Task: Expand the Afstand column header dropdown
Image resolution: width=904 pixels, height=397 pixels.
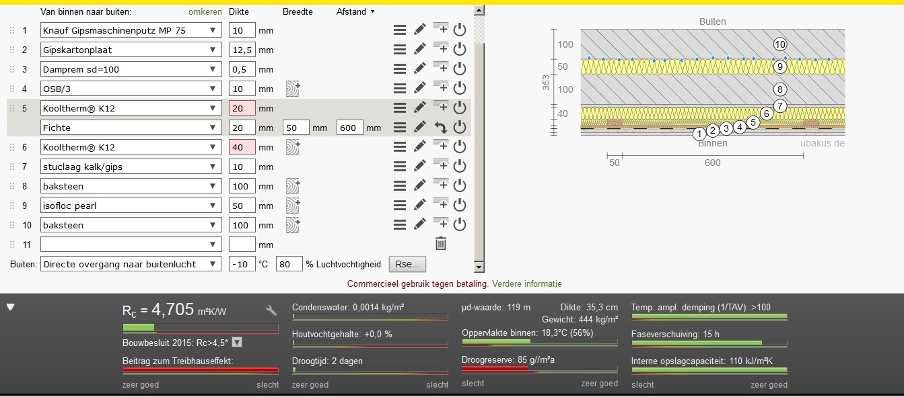Action: point(373,11)
